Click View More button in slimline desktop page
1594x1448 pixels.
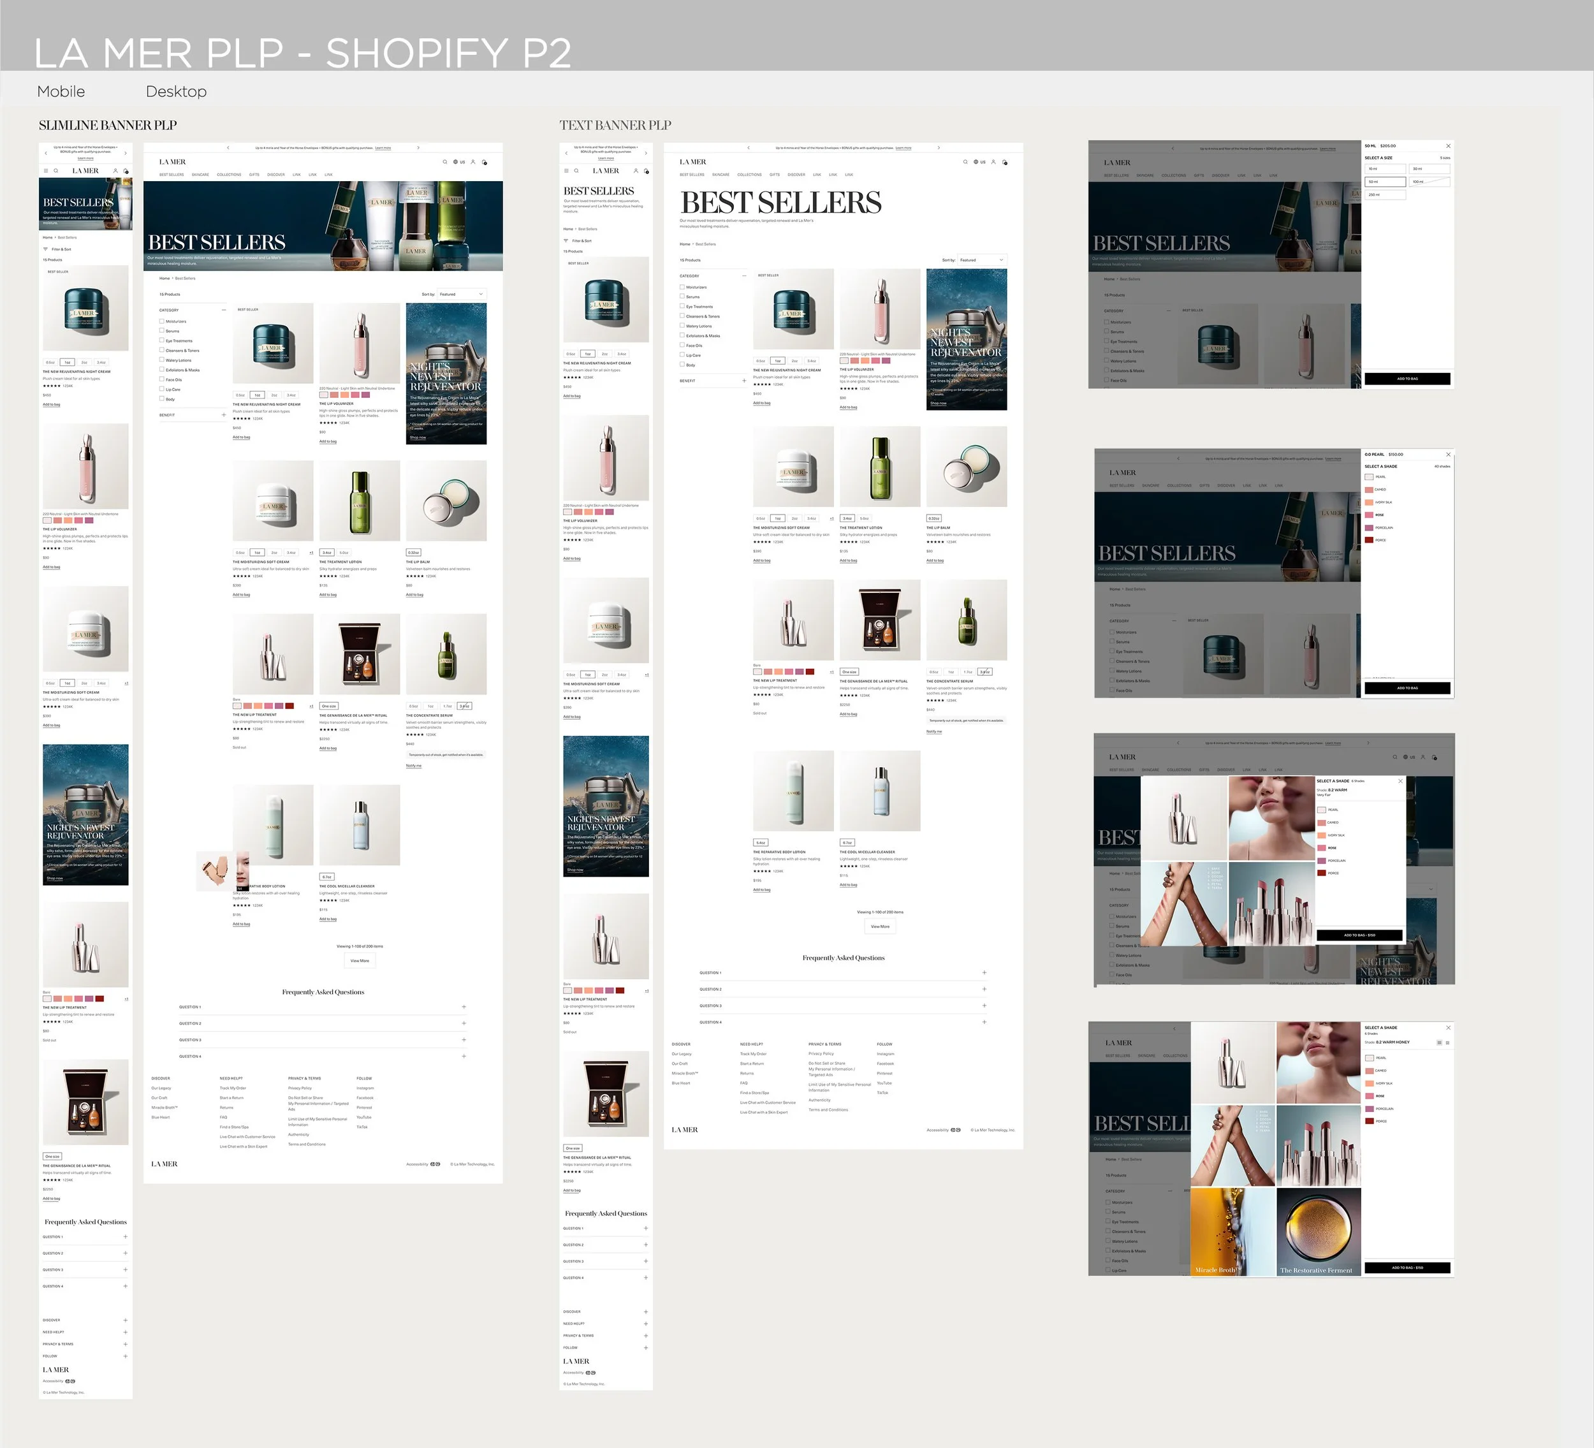[359, 961]
